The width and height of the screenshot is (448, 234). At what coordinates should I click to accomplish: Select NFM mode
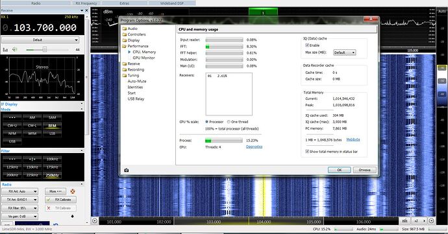[x=12, y=134]
